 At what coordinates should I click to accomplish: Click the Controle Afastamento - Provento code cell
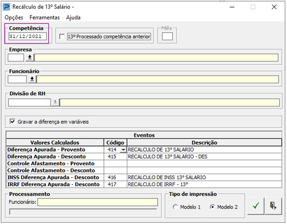click(x=115, y=164)
